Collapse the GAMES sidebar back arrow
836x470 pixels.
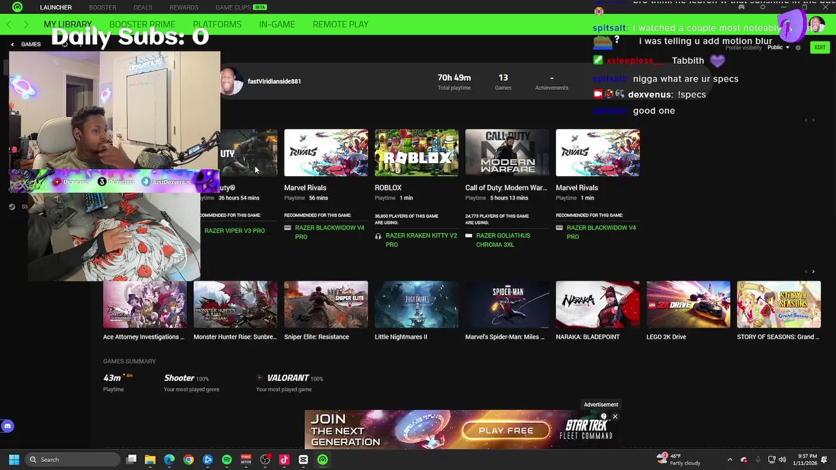coord(12,44)
